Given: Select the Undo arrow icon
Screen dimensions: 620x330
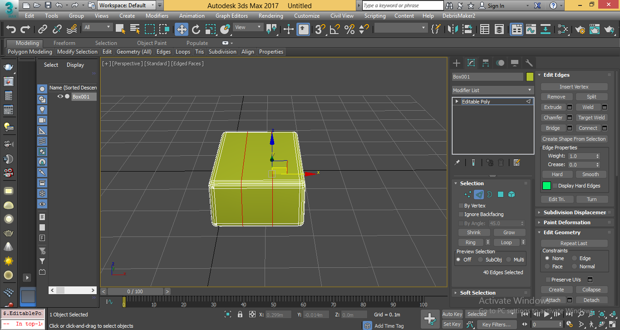Looking at the screenshot, I should (x=11, y=29).
